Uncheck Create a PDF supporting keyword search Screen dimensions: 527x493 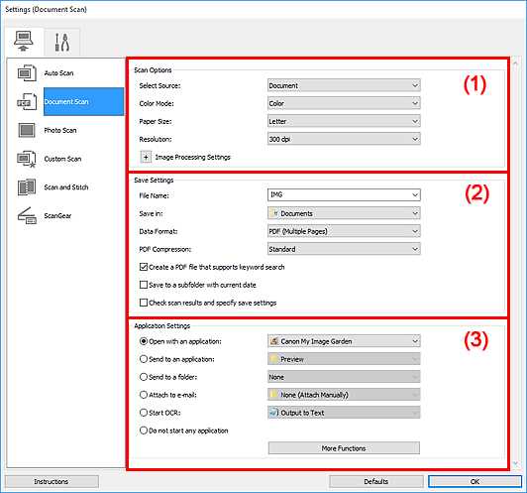click(x=144, y=267)
